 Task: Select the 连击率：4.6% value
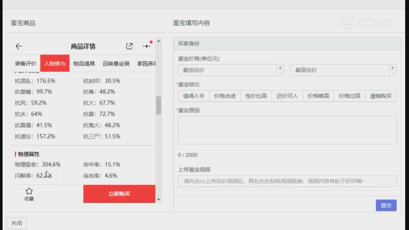point(100,176)
